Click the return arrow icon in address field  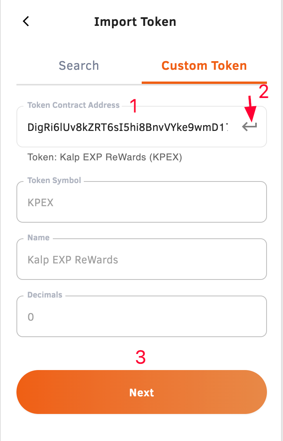[x=249, y=127]
